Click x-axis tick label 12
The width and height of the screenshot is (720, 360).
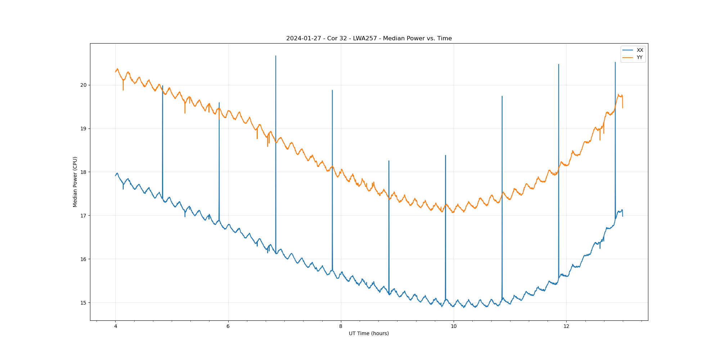click(566, 327)
